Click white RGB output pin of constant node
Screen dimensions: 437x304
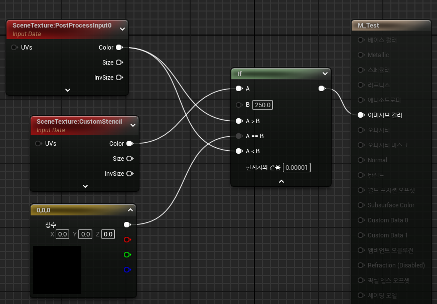(127, 224)
